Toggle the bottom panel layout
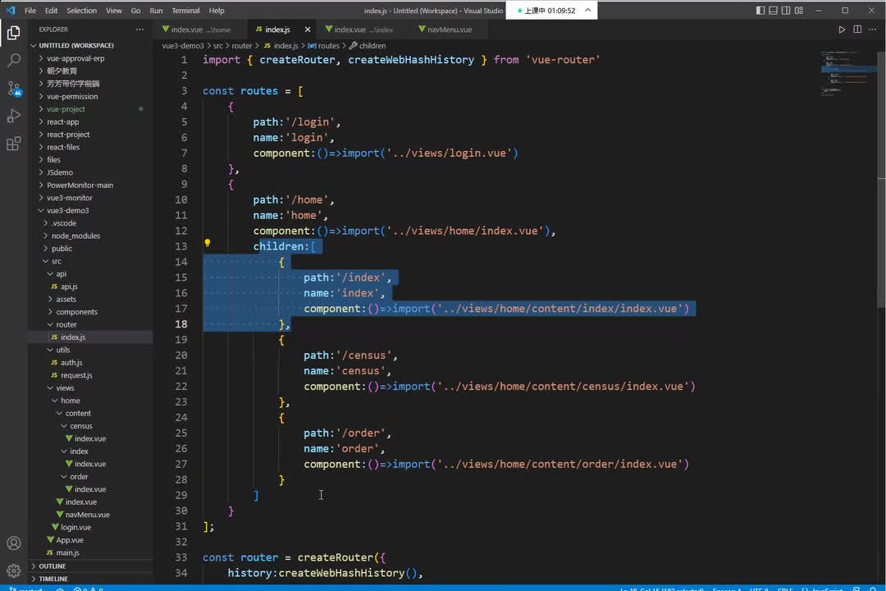This screenshot has width=886, height=591. (x=774, y=11)
